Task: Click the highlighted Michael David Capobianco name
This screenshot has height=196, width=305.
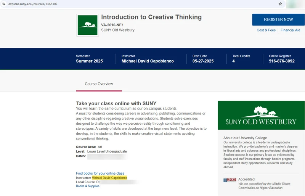Action: pyautogui.click(x=109, y=178)
